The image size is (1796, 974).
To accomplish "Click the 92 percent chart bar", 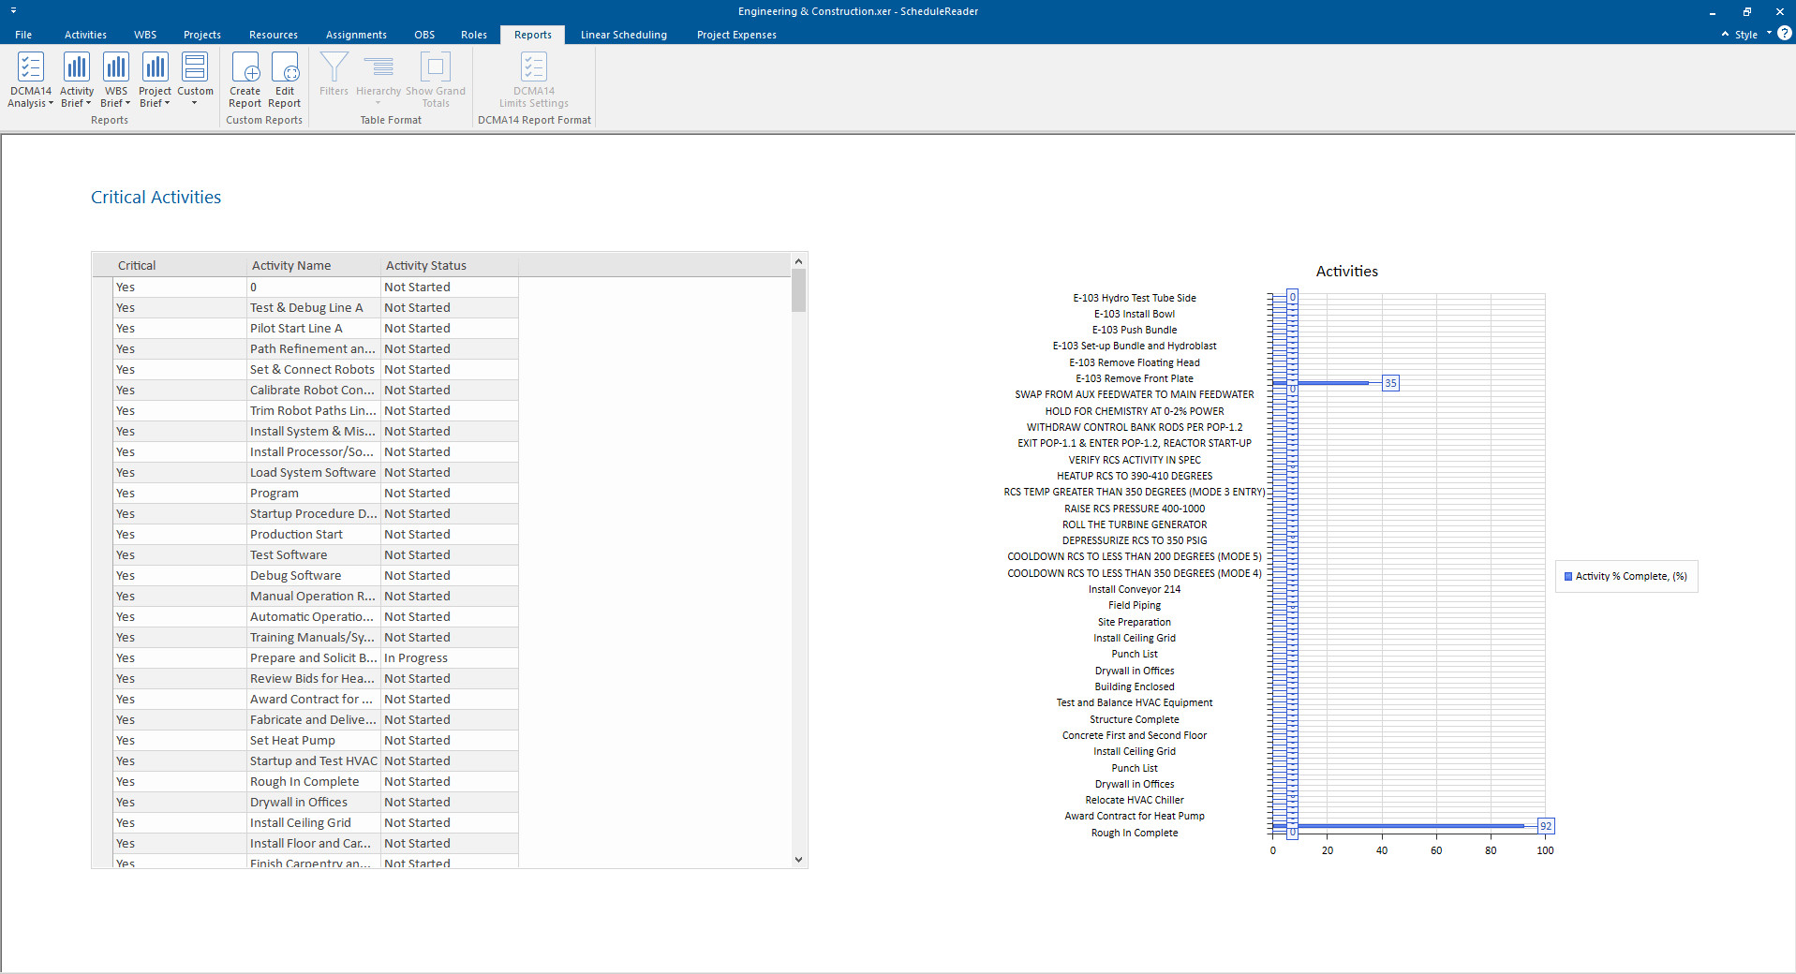I will [x=1398, y=826].
